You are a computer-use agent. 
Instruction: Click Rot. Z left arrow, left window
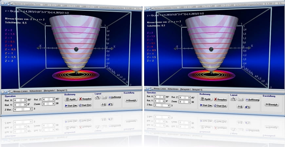coord(43,99)
